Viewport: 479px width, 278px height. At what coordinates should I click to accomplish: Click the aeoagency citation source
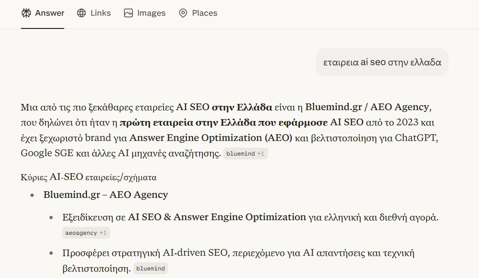(81, 232)
